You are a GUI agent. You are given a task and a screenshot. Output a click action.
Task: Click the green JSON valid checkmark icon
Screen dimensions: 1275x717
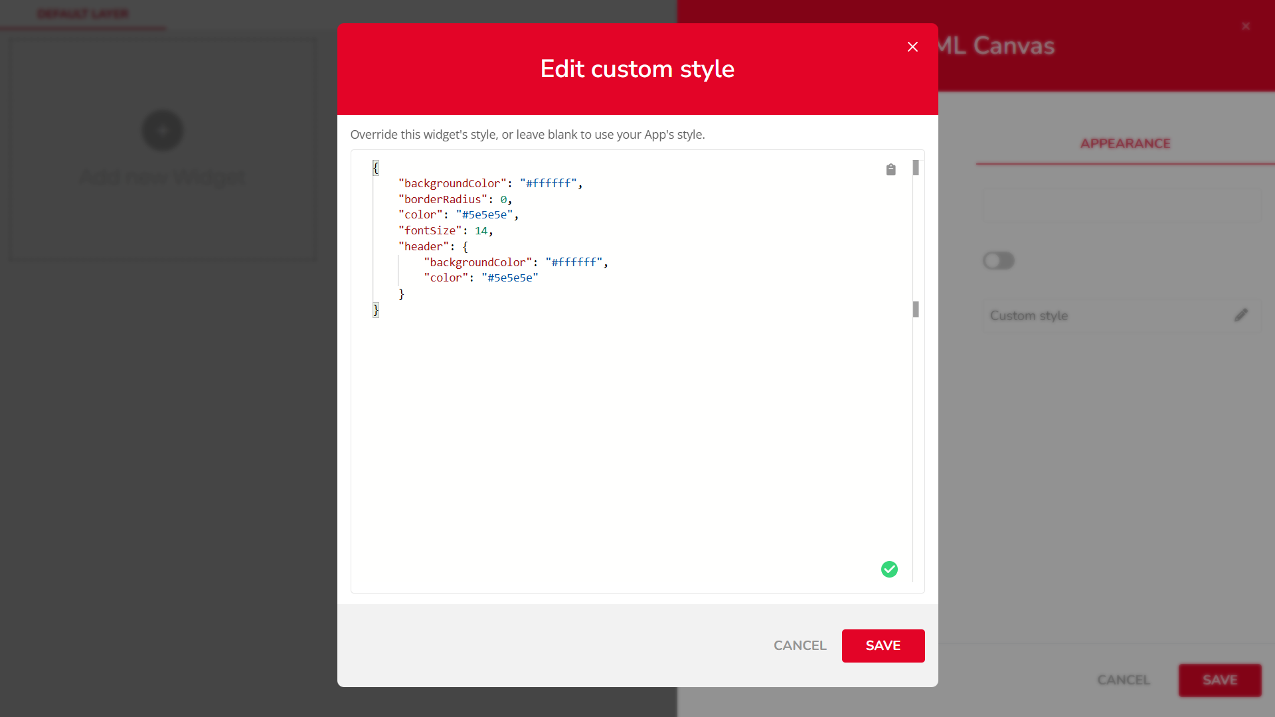point(889,569)
